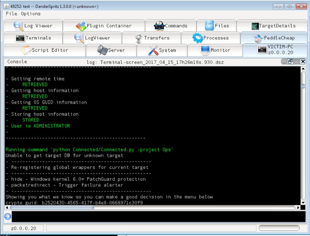Click the console vertical scrollbar thumb

click(x=303, y=86)
